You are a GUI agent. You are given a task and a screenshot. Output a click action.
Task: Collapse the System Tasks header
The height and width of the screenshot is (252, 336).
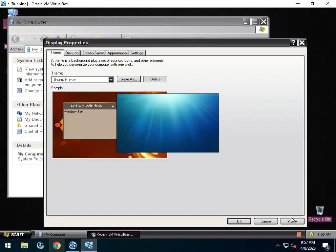click(28, 60)
